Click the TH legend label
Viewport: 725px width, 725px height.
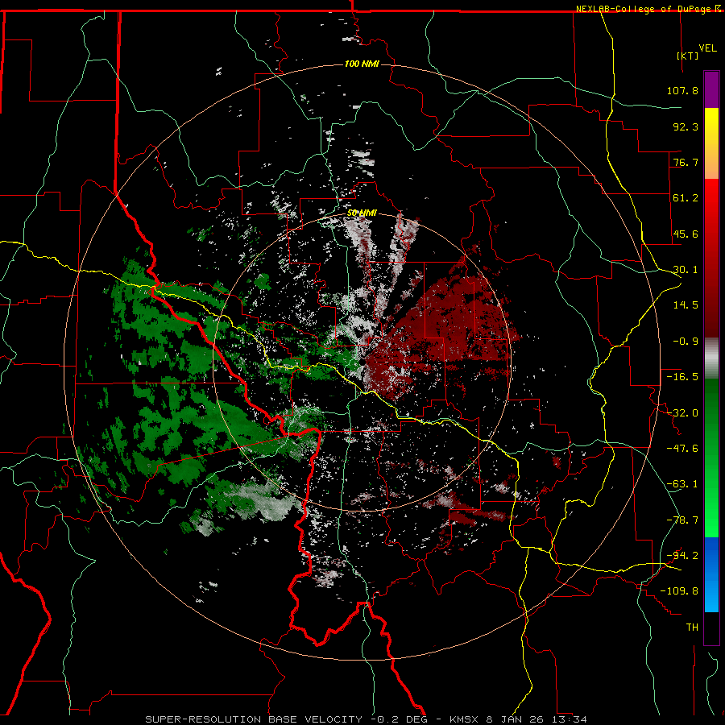pos(692,628)
